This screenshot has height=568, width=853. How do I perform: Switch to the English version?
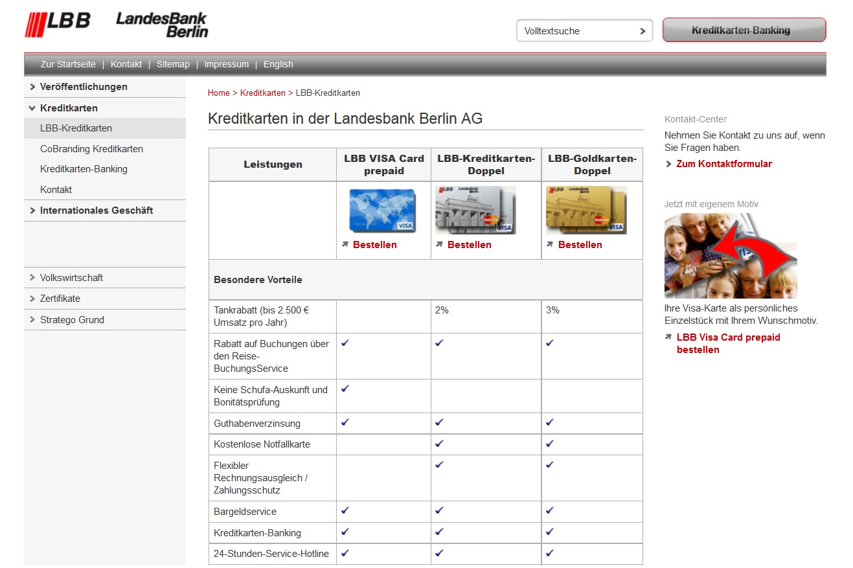click(x=279, y=64)
